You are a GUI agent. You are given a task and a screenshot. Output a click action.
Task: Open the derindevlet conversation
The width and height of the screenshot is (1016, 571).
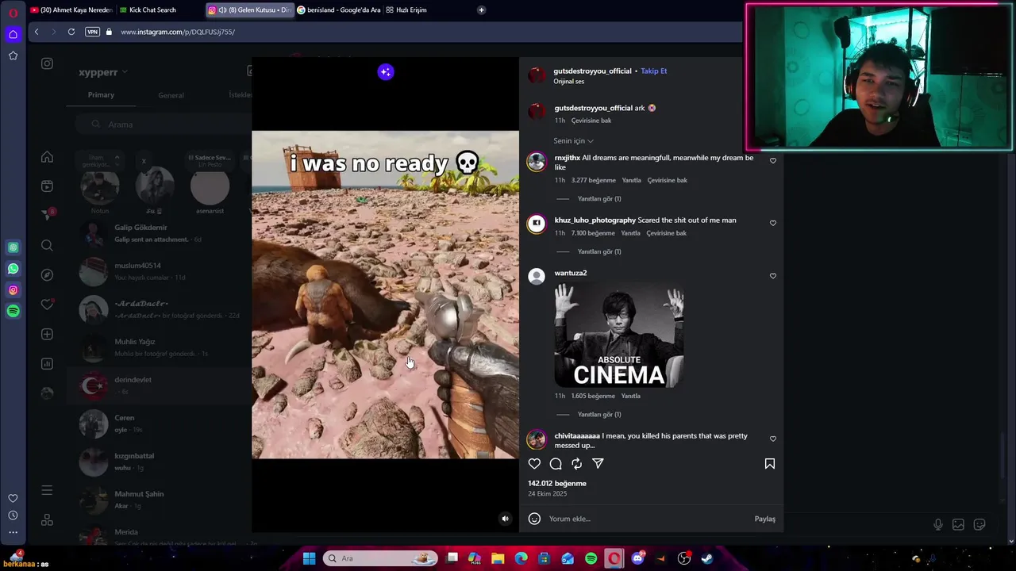[x=159, y=385]
